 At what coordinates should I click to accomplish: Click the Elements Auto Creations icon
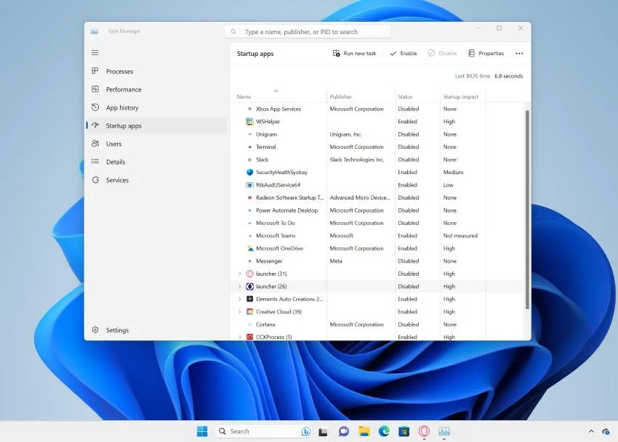(249, 299)
